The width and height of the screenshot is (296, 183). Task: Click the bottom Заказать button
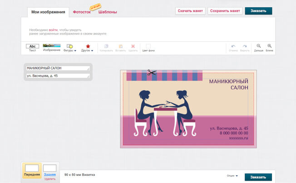tap(258, 177)
